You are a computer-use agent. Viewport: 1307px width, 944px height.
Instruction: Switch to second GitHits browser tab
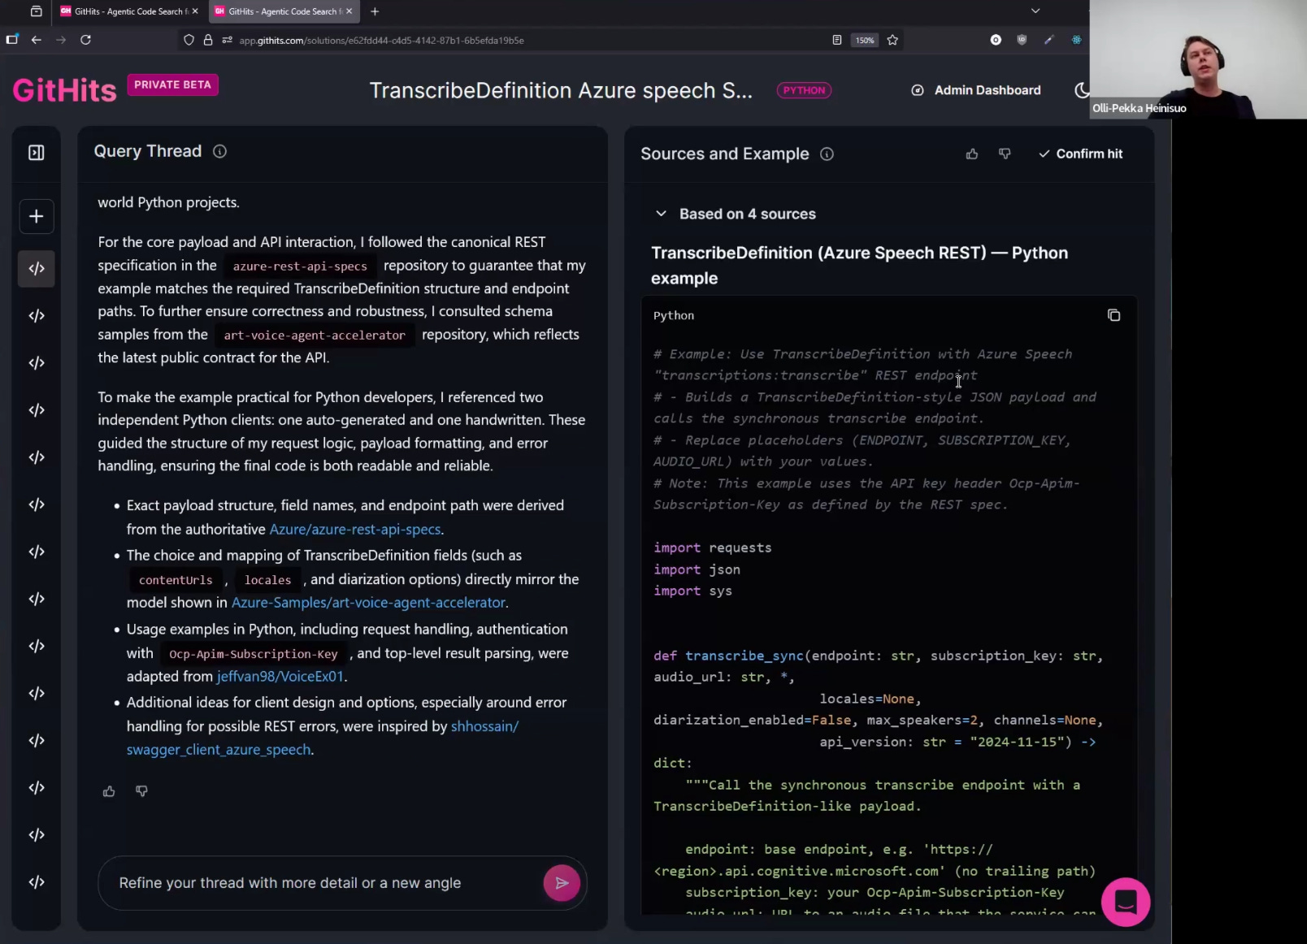(284, 11)
